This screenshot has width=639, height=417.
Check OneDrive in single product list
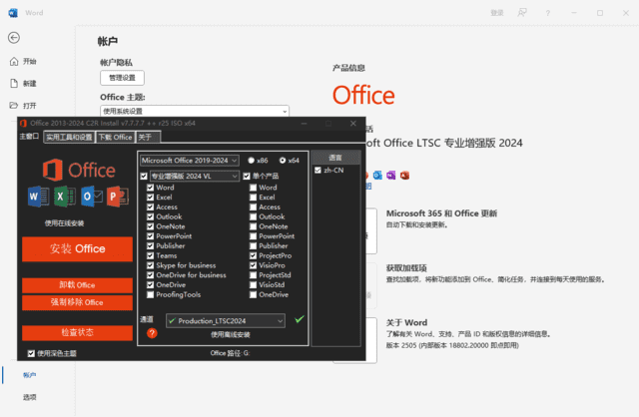(253, 295)
